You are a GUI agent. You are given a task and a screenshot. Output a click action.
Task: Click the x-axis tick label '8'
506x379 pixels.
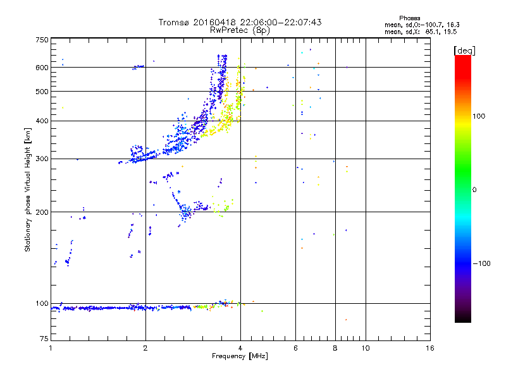click(335, 348)
